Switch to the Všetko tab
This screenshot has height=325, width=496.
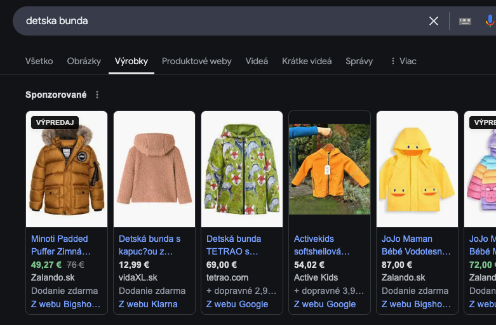click(x=39, y=61)
